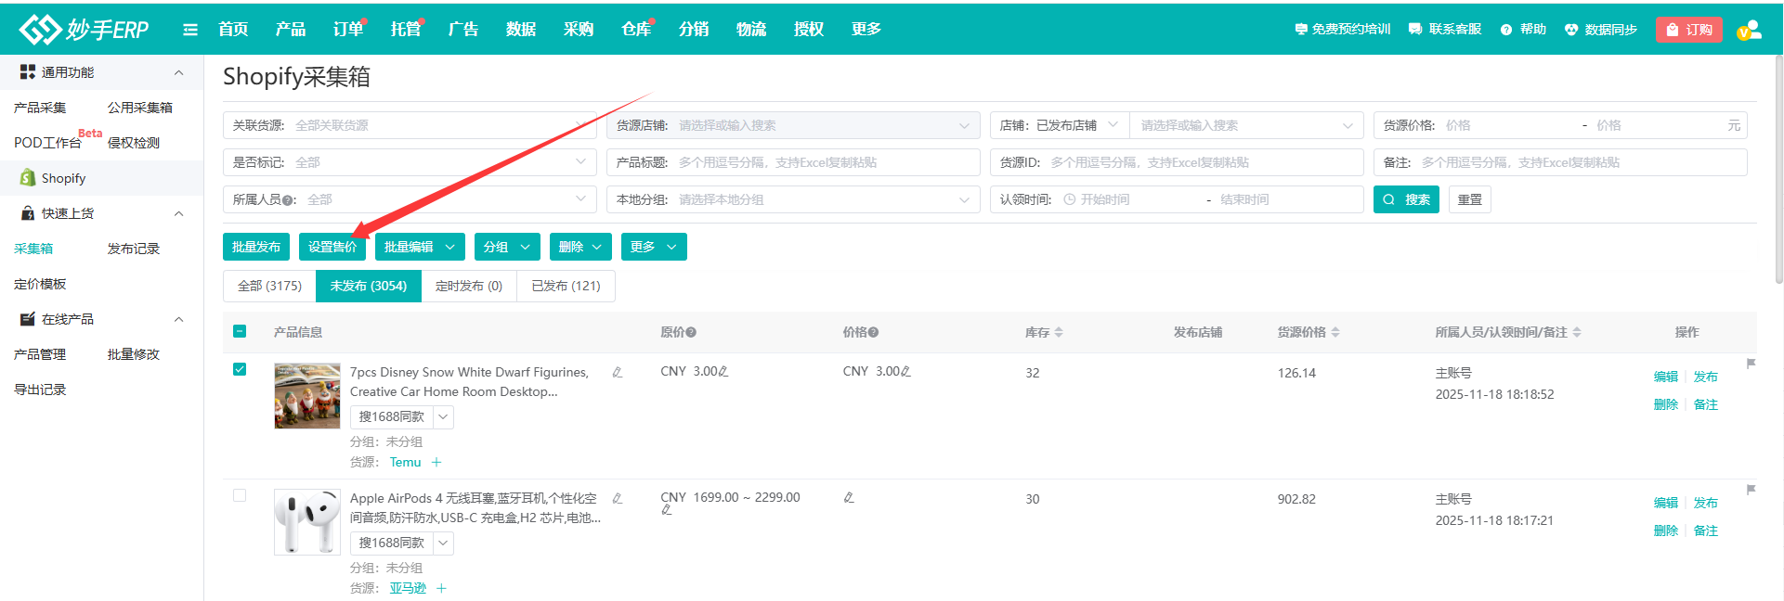This screenshot has width=1784, height=601.
Task: Add a source with the plus after Temu
Action: click(436, 462)
